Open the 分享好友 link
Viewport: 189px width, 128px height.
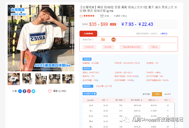tap(164, 33)
